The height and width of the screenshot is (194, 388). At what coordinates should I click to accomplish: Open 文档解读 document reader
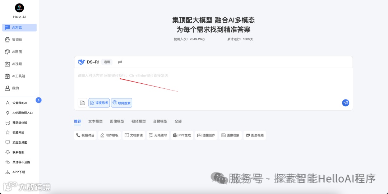134,135
